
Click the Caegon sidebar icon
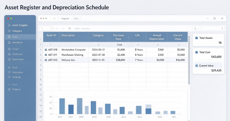click(x=9, y=49)
